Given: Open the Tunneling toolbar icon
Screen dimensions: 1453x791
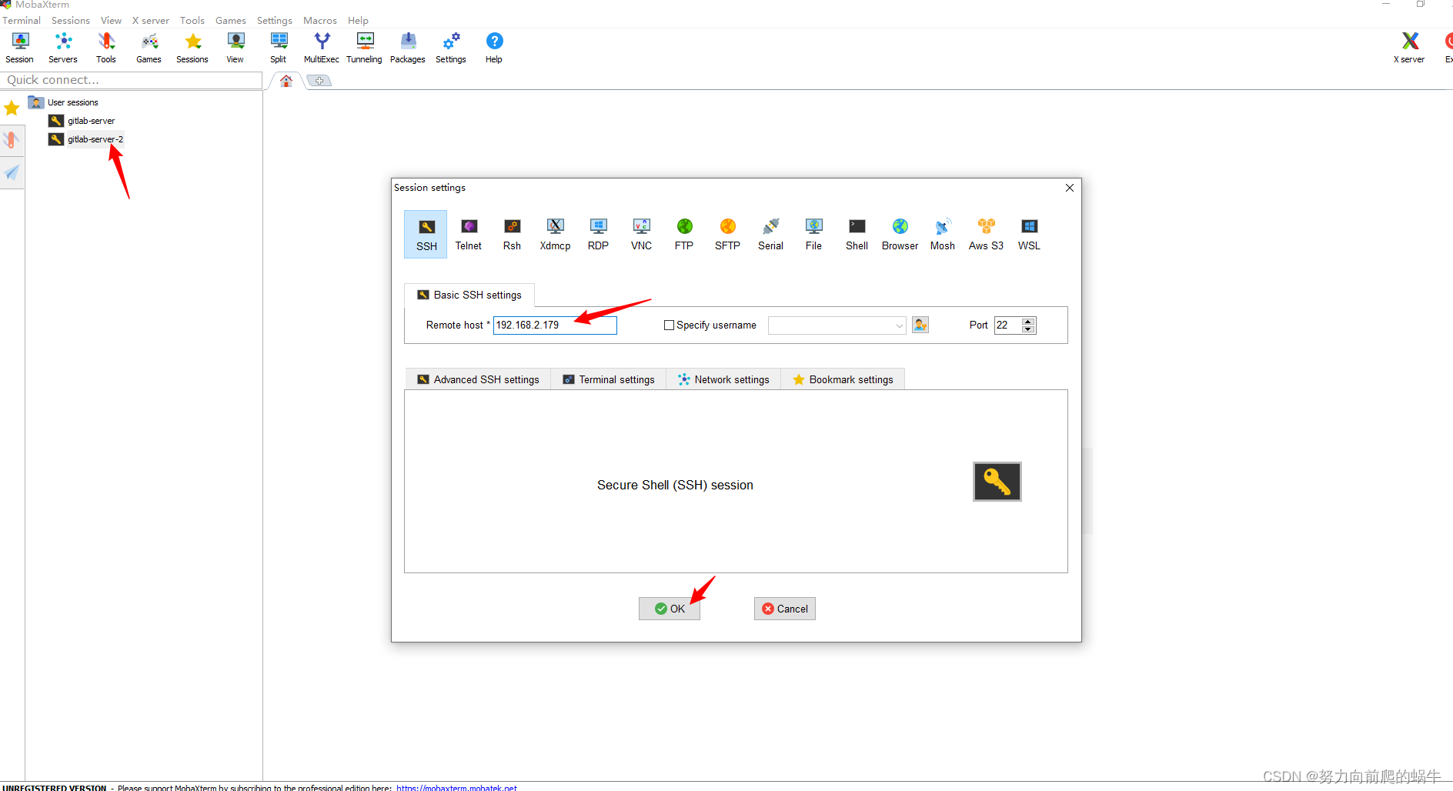Looking at the screenshot, I should [365, 48].
